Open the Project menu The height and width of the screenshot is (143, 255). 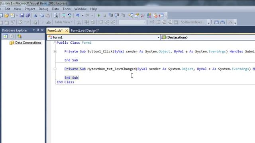click(x=29, y=9)
